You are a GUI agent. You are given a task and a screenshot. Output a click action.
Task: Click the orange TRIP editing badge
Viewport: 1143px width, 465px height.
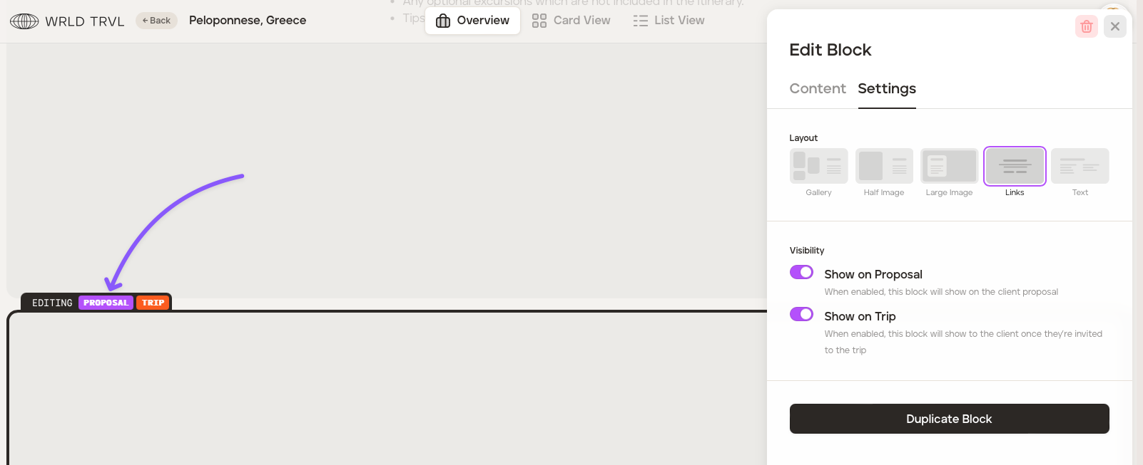coord(153,303)
